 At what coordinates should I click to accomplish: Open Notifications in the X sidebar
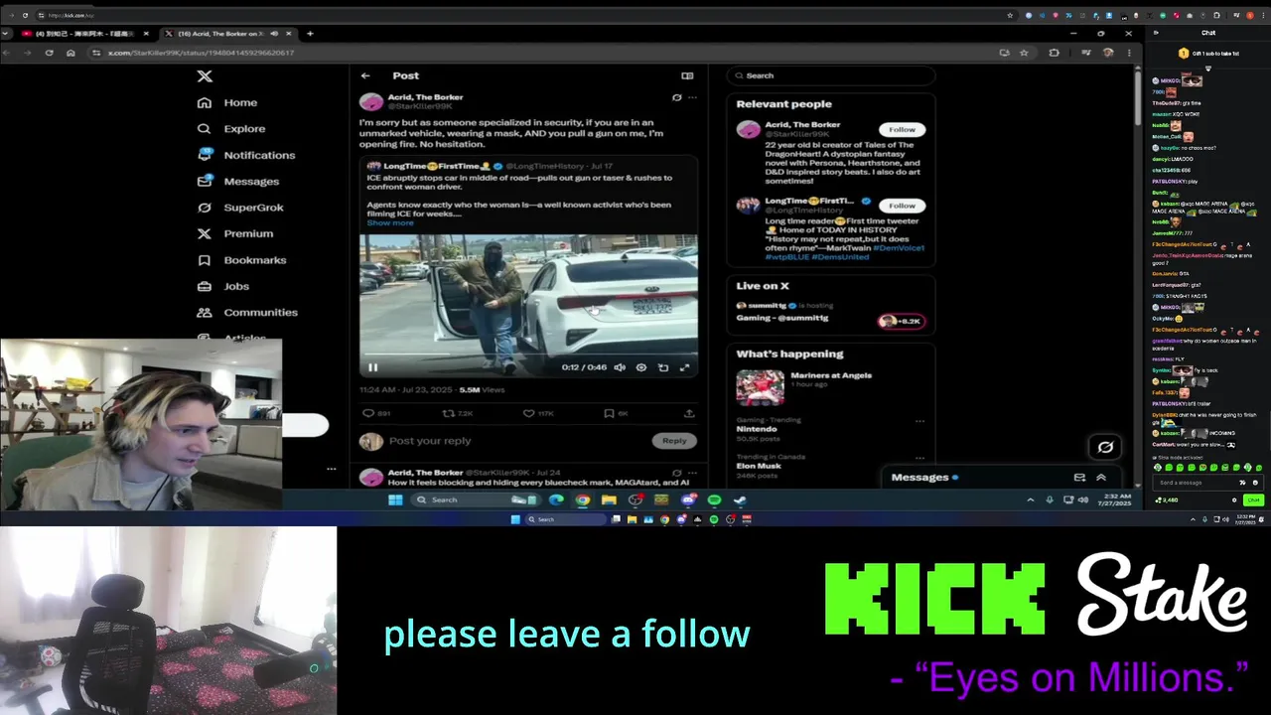[246, 155]
